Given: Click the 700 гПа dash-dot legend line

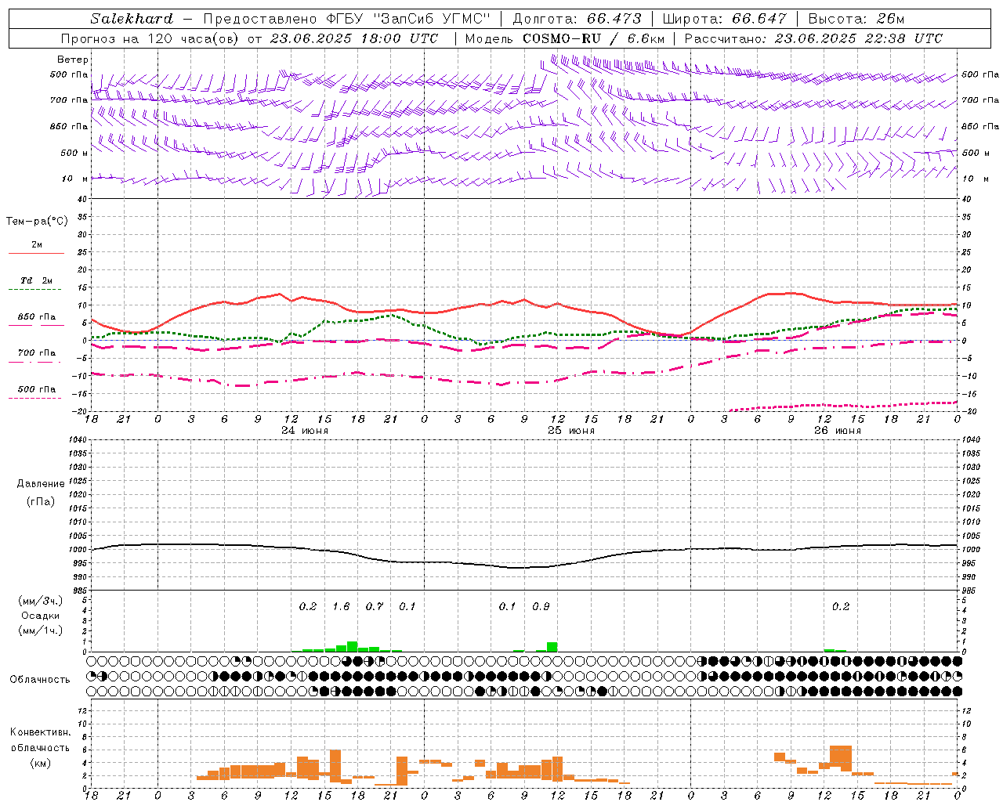Looking at the screenshot, I should click(x=36, y=362).
